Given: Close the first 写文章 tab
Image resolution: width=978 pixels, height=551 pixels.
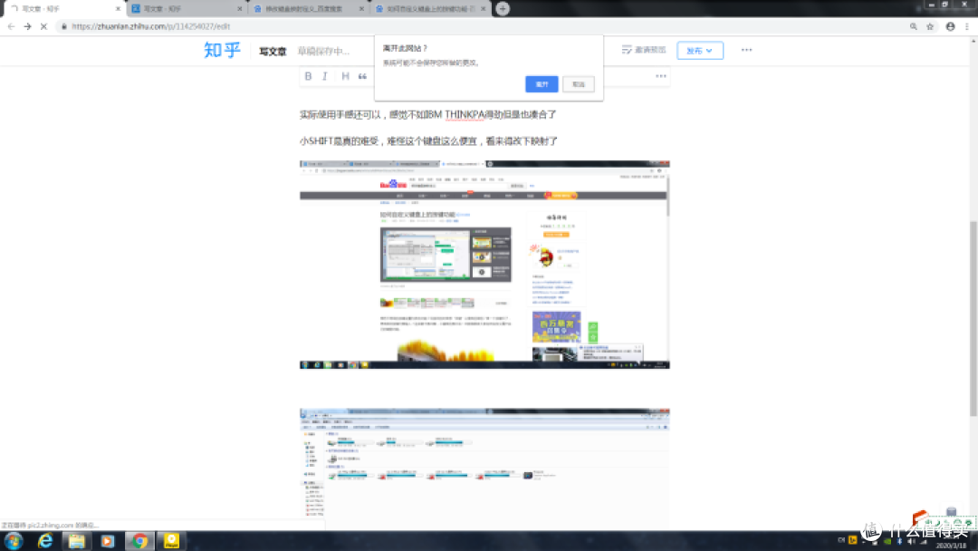Looking at the screenshot, I should pyautogui.click(x=118, y=9).
